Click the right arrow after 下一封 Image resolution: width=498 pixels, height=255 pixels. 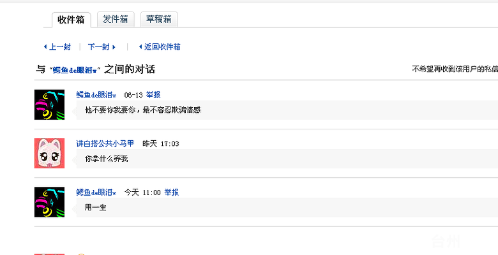point(114,47)
